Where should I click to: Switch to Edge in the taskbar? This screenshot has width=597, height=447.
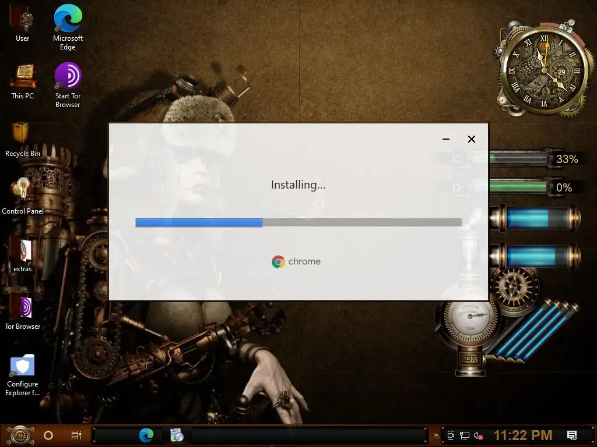pyautogui.click(x=146, y=435)
